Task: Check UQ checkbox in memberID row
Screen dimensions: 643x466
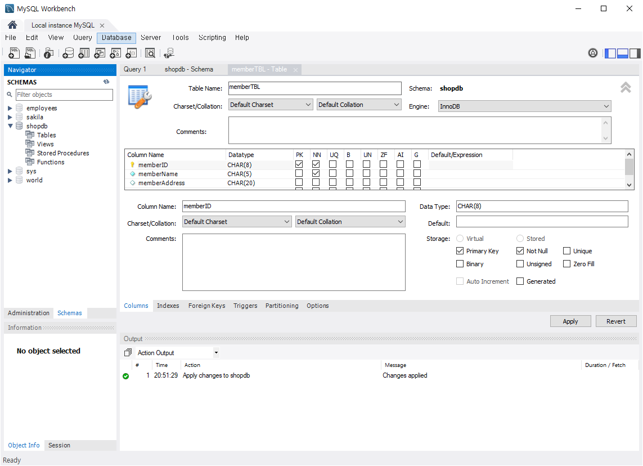Action: (x=332, y=164)
